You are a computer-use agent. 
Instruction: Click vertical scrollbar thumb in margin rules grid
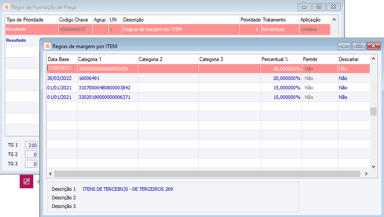tap(373, 112)
